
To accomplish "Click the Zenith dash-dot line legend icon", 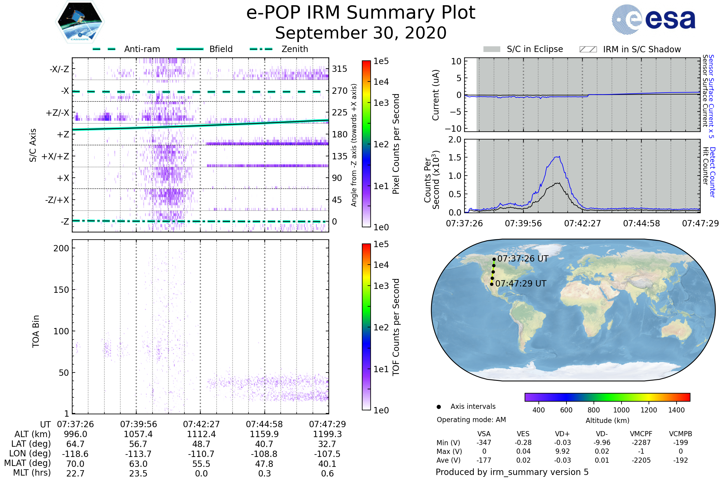I will (261, 49).
